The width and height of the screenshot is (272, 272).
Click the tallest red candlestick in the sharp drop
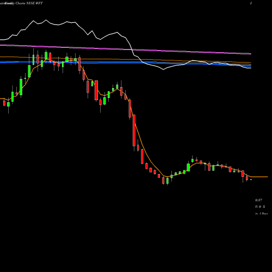tap(134, 131)
